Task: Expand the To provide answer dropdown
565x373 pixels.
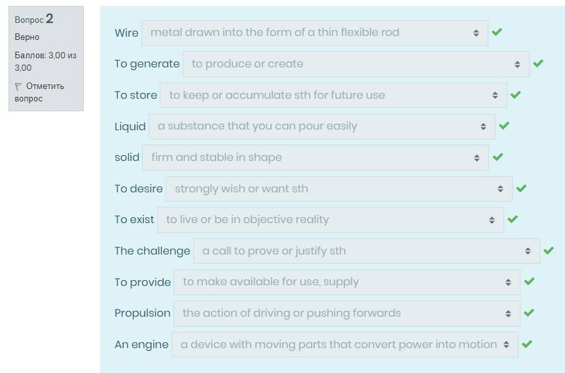Action: click(346, 282)
